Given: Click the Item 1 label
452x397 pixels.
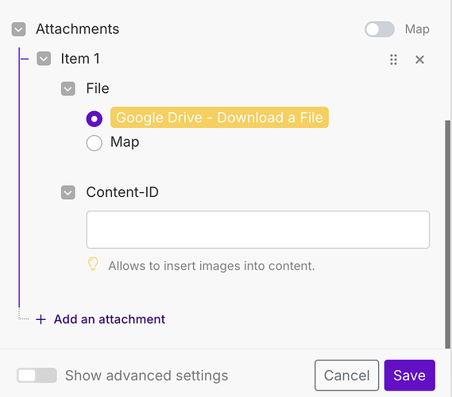Looking at the screenshot, I should click(x=80, y=59).
